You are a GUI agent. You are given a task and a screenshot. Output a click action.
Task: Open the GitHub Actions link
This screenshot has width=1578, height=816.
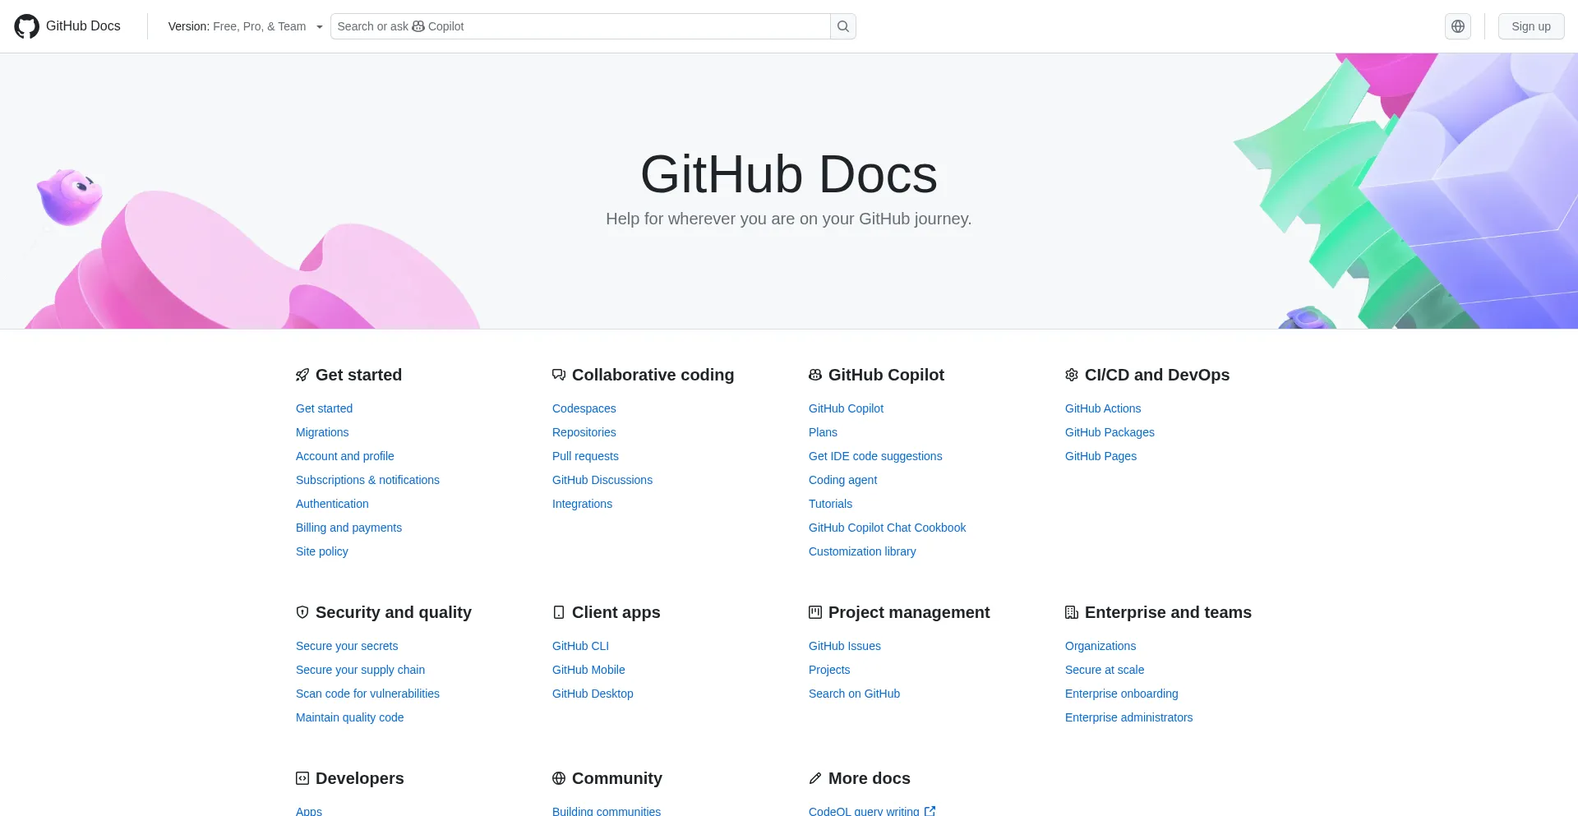(x=1103, y=408)
